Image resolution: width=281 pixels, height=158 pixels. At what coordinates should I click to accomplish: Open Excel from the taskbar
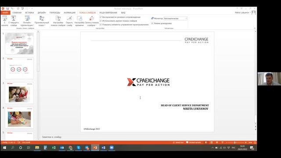click(x=54, y=147)
